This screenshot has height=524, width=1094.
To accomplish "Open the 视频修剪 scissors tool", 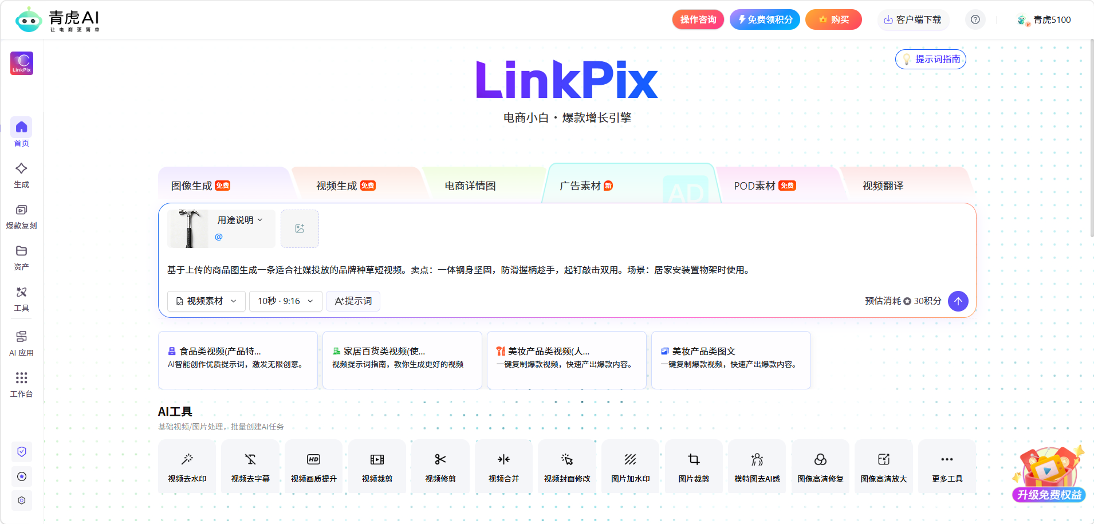I will pos(440,467).
